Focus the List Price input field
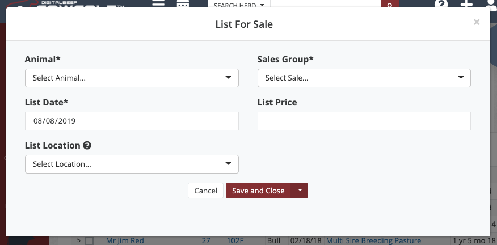 [x=364, y=121]
